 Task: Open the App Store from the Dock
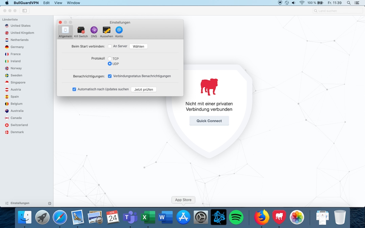(x=183, y=217)
